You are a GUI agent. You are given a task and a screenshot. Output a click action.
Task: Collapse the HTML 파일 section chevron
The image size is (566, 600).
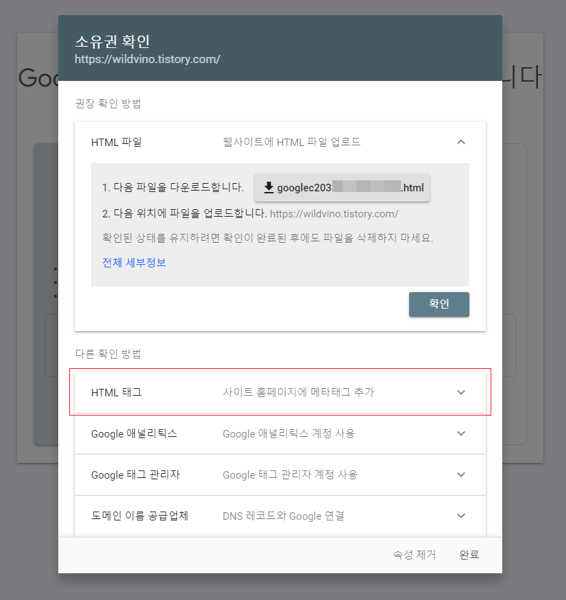461,143
